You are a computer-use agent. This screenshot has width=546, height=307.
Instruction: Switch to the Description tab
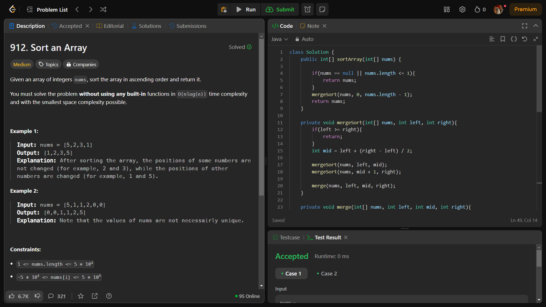pyautogui.click(x=27, y=26)
